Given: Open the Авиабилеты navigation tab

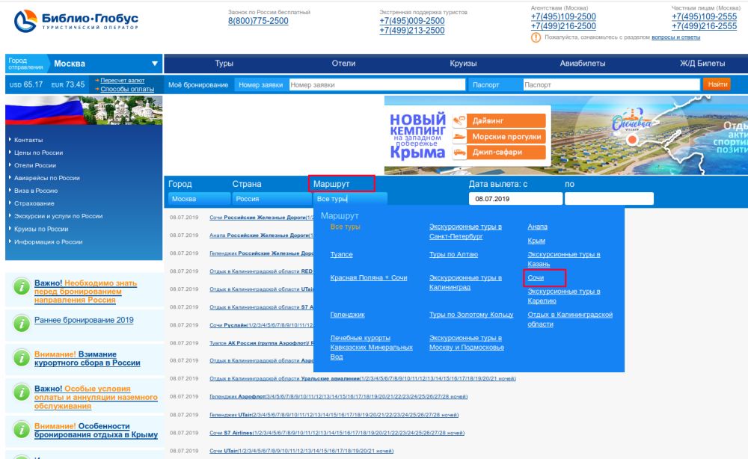Looking at the screenshot, I should (x=583, y=64).
